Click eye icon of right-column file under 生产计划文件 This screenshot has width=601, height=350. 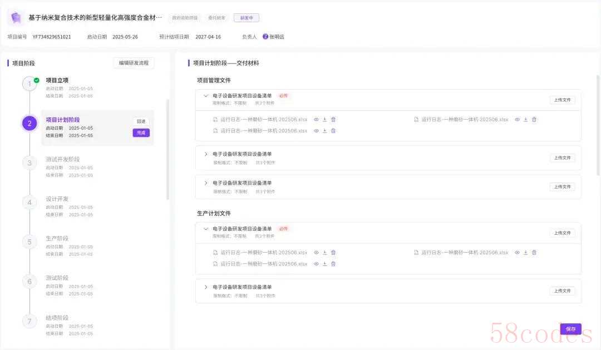point(517,253)
